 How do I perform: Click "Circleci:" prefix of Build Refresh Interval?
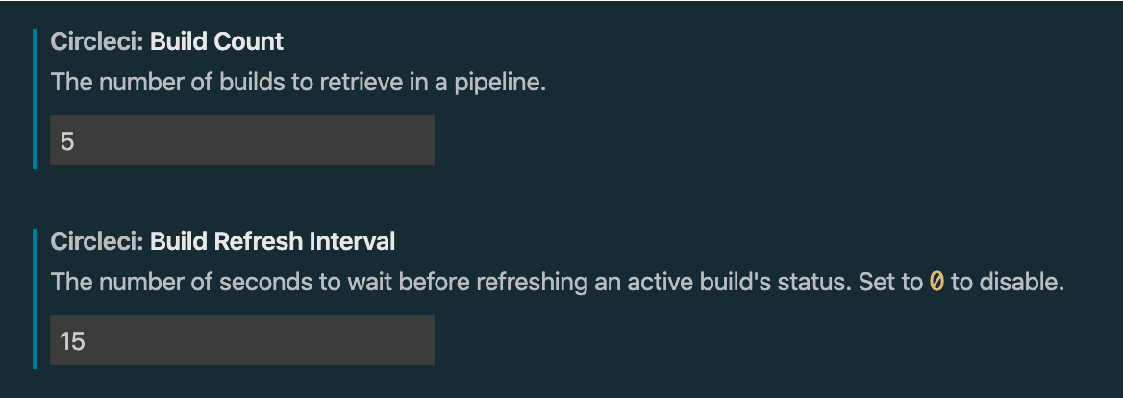[x=97, y=241]
